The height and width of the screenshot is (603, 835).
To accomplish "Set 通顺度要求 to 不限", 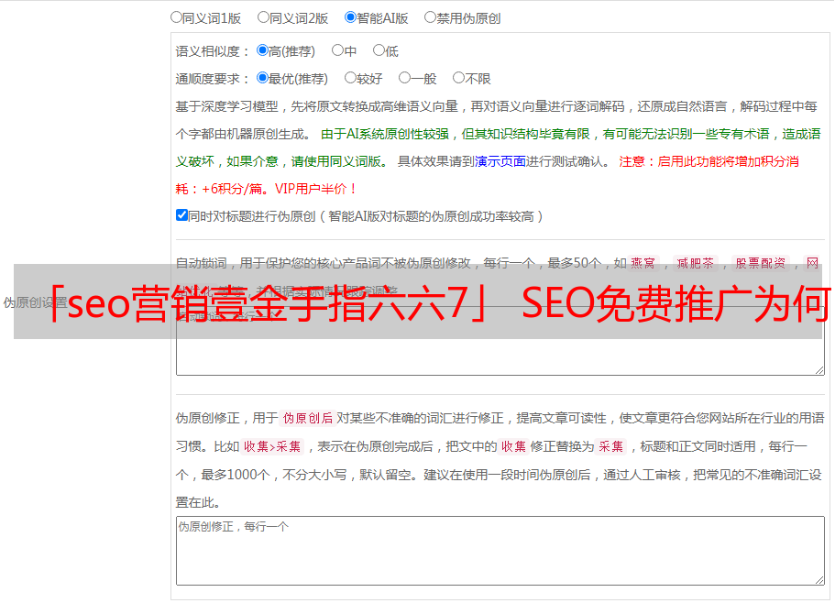I will 458,78.
